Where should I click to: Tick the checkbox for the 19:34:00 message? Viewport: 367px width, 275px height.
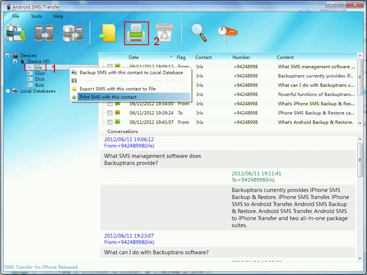click(x=109, y=104)
